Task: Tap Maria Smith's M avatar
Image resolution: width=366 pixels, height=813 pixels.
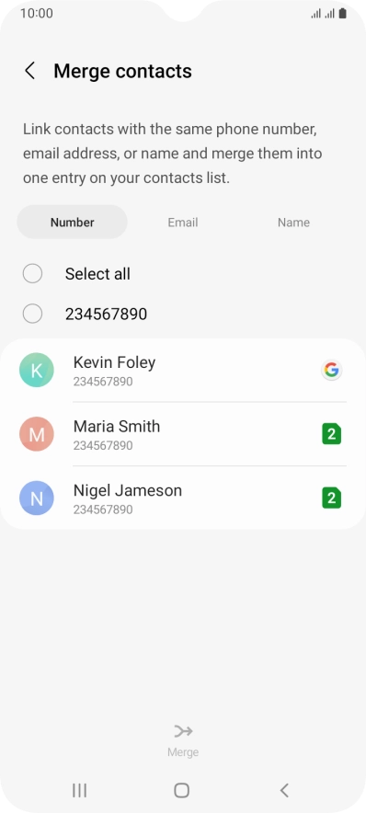Action: pos(36,434)
